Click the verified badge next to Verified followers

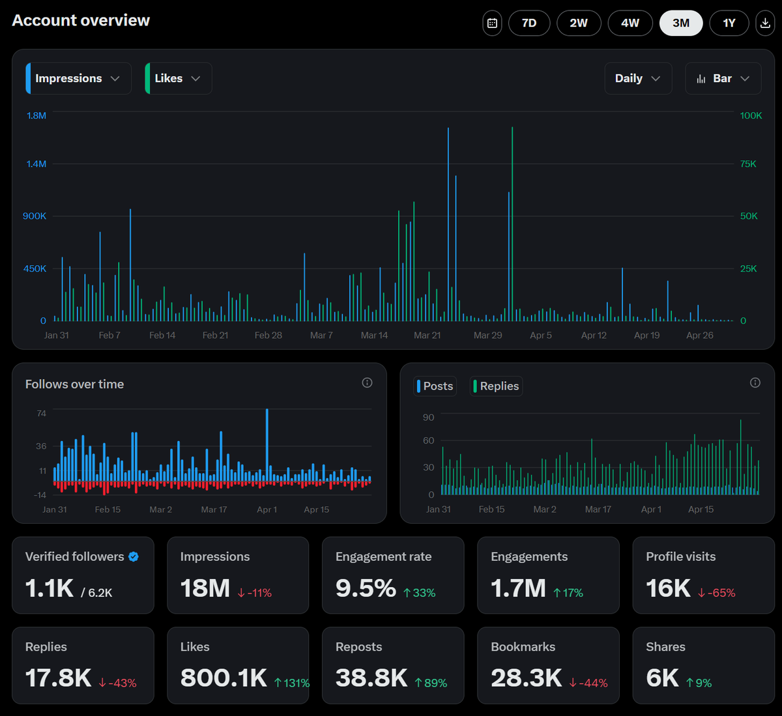click(x=134, y=556)
